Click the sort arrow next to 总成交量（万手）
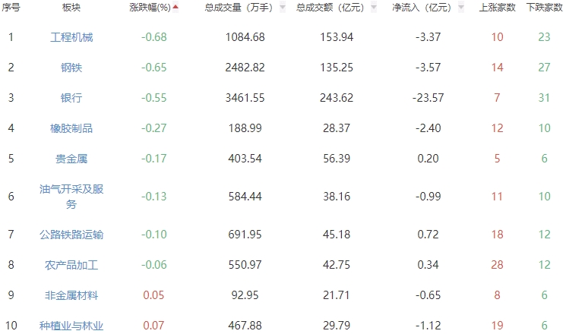Screen dimensions: 566x334 [x=283, y=8]
